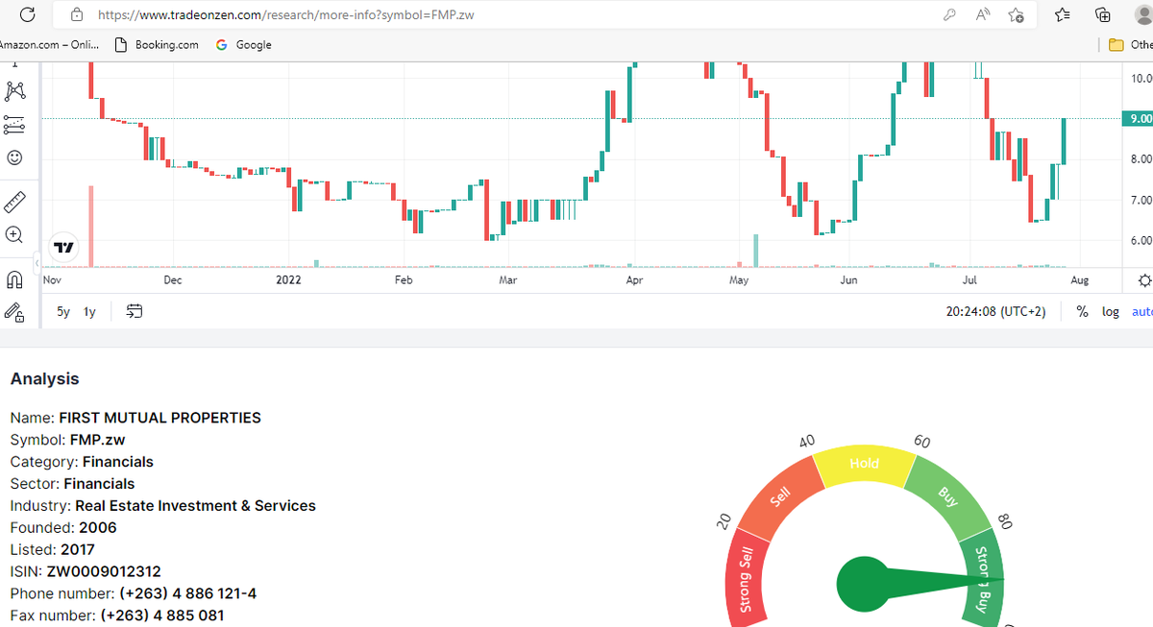Toggle percentage scale on the chart

click(x=1082, y=311)
